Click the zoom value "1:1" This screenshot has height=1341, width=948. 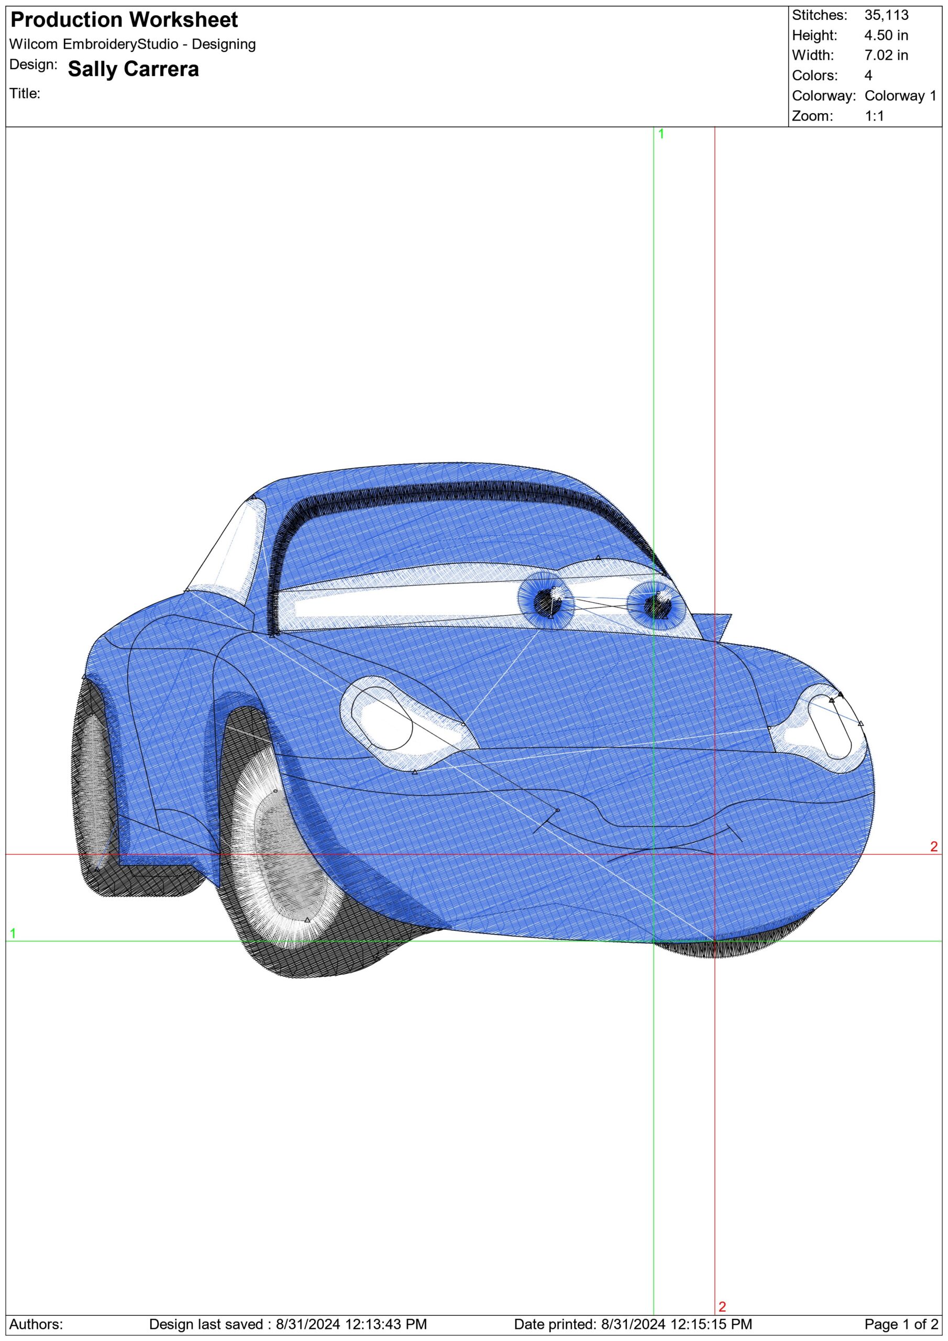(x=874, y=116)
